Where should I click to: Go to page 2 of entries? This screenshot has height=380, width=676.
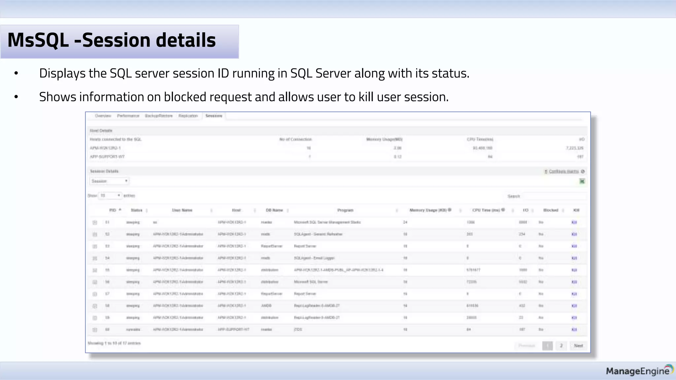click(561, 345)
